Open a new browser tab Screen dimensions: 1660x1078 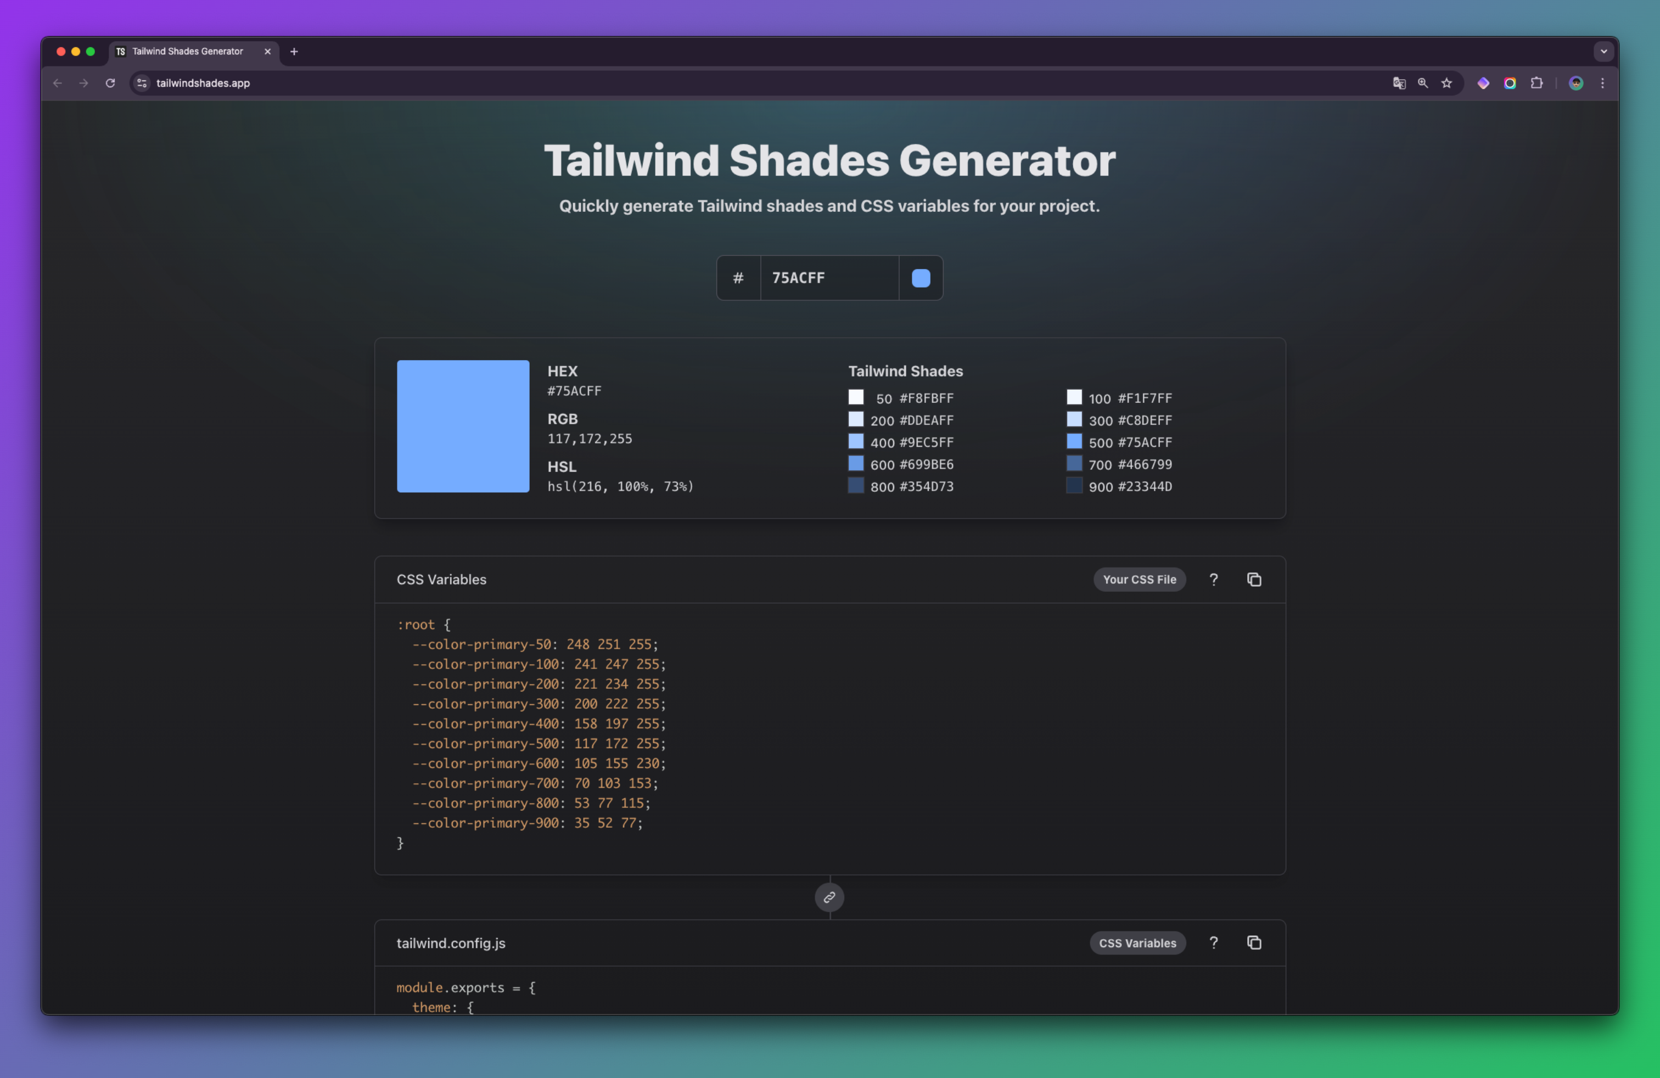pos(294,52)
